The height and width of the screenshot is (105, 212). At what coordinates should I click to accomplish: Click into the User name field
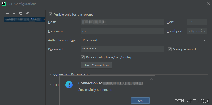coord(122,31)
